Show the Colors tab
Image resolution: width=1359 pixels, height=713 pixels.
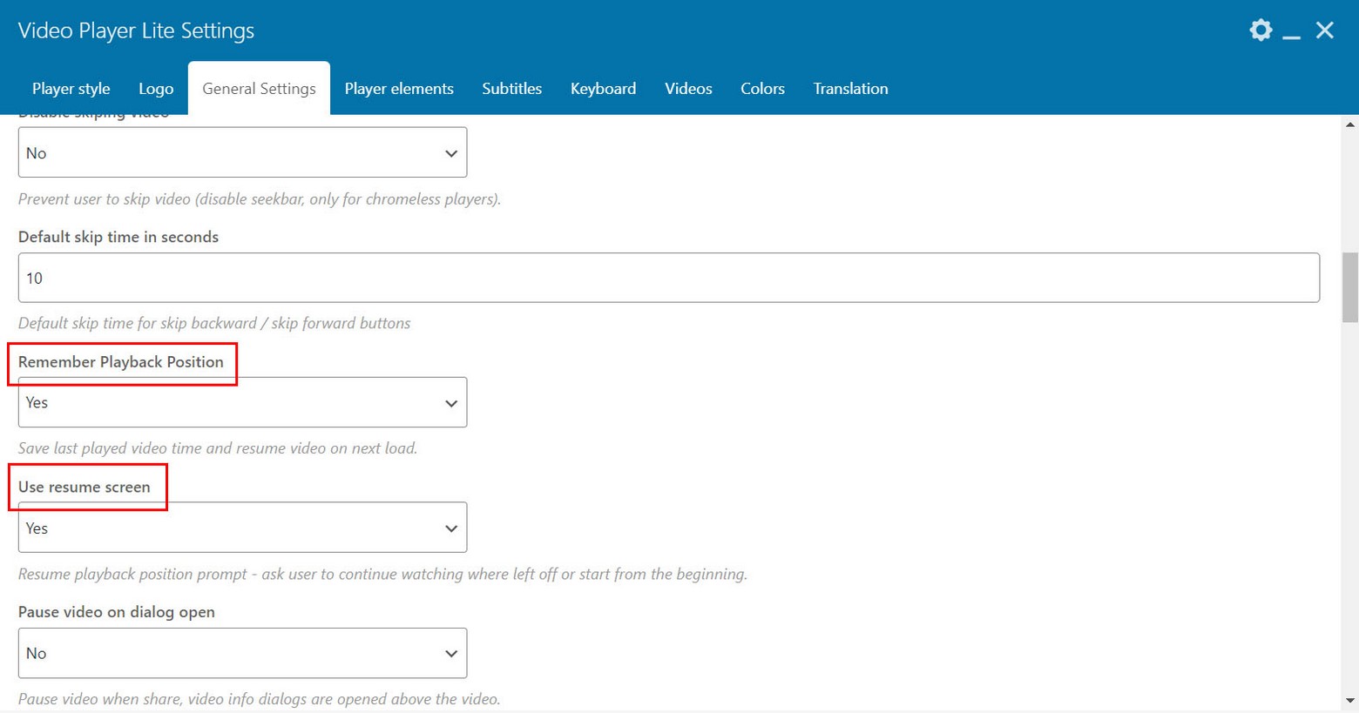coord(762,89)
